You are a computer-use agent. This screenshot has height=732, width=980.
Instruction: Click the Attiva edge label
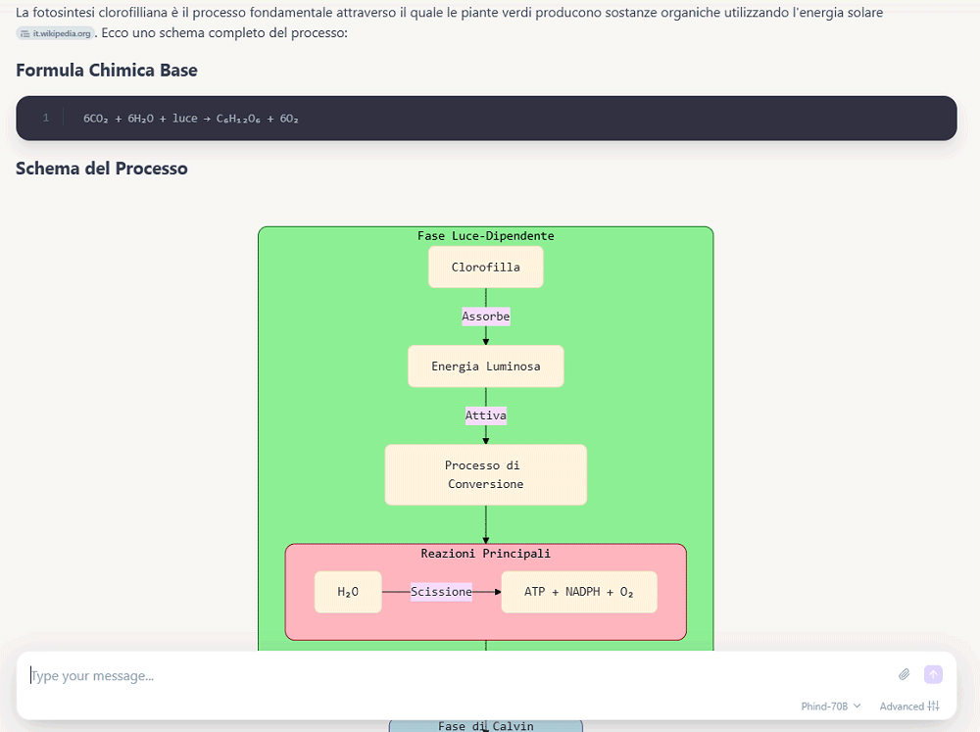click(486, 415)
